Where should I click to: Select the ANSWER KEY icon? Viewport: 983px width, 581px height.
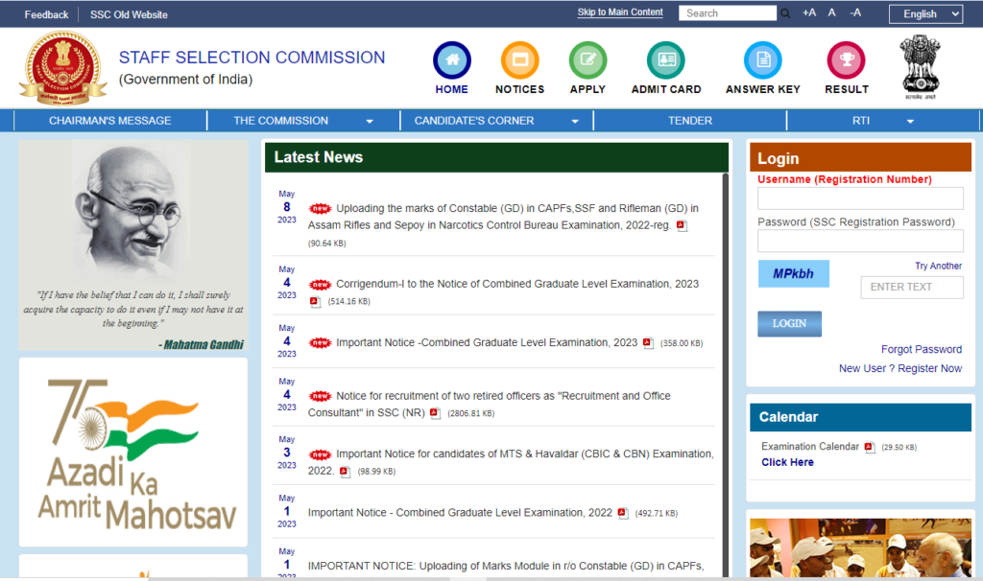pos(761,59)
